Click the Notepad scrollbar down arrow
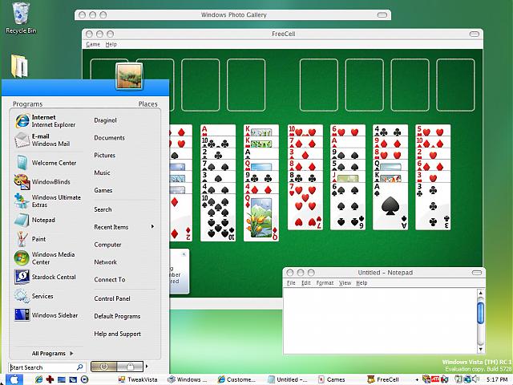This screenshot has height=385, width=513. pos(481,349)
